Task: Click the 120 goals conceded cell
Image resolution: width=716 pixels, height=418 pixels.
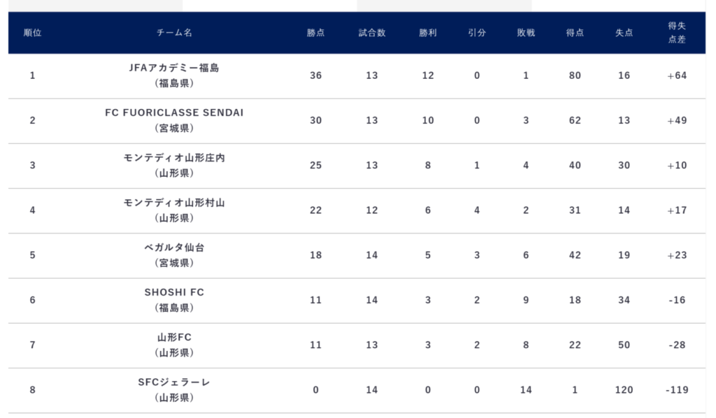Action: (624, 390)
